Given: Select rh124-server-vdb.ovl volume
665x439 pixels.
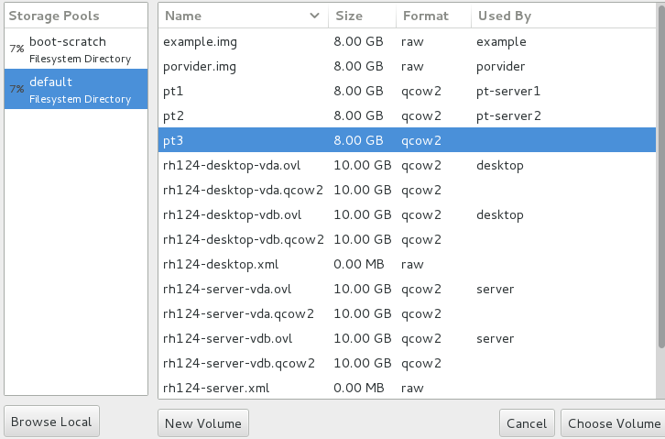Looking at the screenshot, I should click(407, 338).
